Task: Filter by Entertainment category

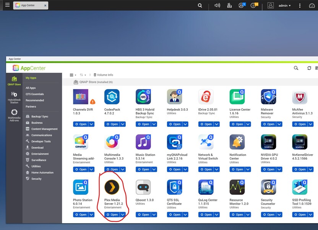Action: [37, 154]
